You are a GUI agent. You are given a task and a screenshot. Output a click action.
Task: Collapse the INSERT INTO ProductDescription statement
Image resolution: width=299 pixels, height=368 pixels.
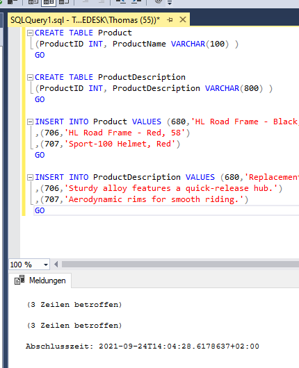click(x=30, y=178)
